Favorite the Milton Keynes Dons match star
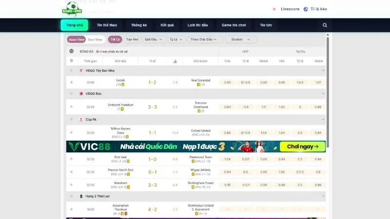The height and width of the screenshot is (219, 390). click(x=71, y=132)
